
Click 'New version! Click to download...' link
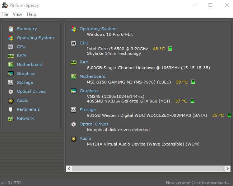(197, 183)
